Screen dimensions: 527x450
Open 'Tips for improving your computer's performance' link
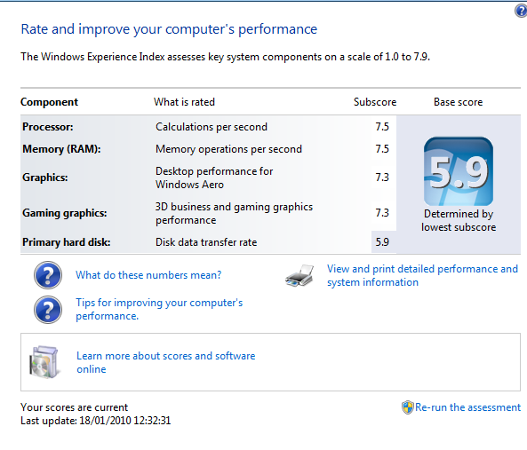[x=159, y=309]
